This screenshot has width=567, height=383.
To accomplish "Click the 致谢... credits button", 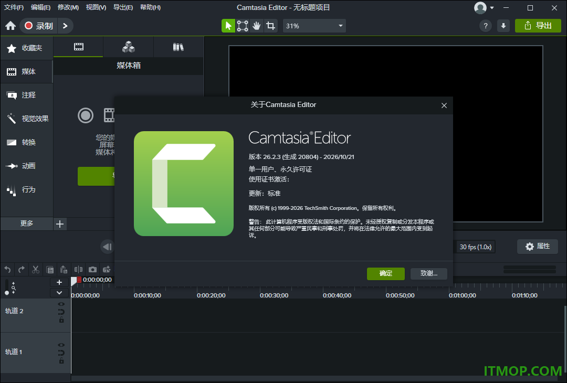I will [x=428, y=273].
